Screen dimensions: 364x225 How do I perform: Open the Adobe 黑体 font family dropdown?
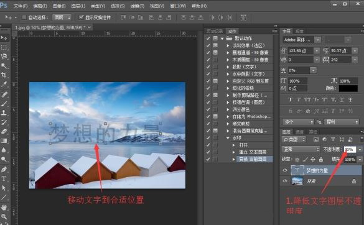point(318,40)
